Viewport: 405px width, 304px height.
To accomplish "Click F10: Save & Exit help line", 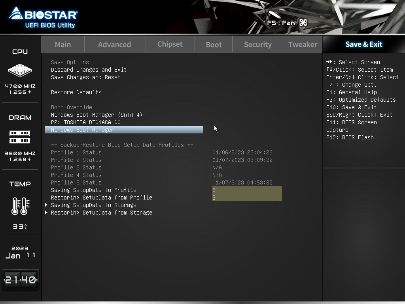I will pyautogui.click(x=351, y=107).
